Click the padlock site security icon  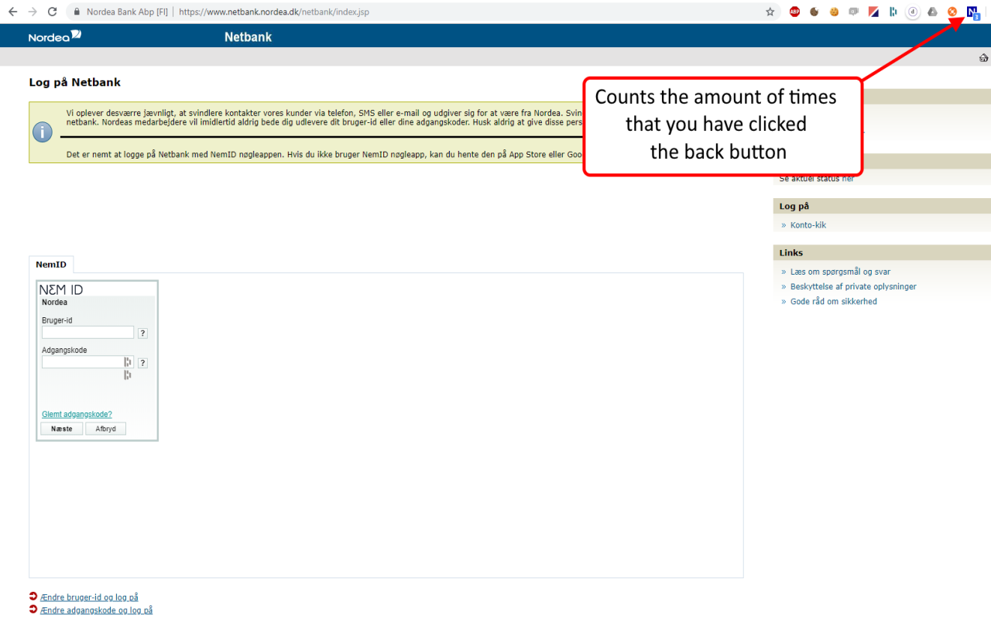pyautogui.click(x=76, y=12)
